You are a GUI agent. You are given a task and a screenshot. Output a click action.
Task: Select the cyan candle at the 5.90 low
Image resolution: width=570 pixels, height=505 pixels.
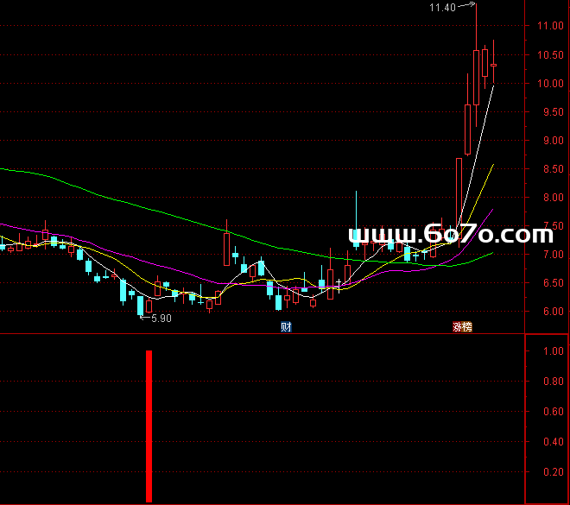click(140, 306)
